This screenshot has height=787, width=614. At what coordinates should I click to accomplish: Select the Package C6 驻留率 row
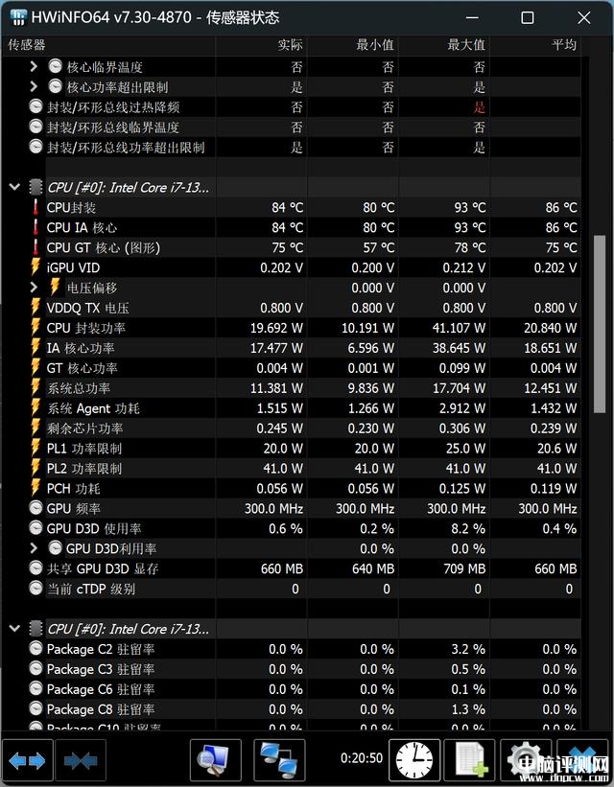(x=304, y=689)
